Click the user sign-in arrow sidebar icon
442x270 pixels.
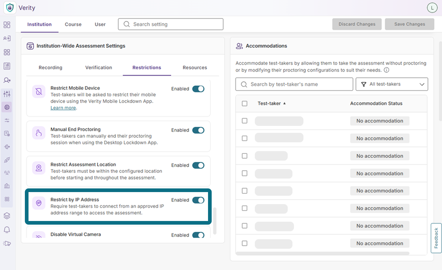pos(7,38)
